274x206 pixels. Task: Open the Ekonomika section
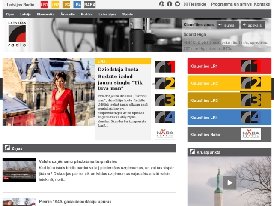[46, 14]
